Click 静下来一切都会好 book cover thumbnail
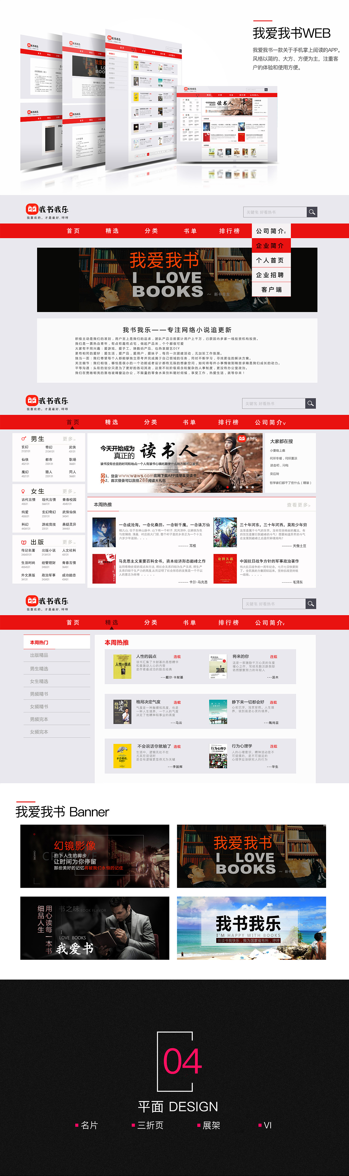 coord(218,712)
